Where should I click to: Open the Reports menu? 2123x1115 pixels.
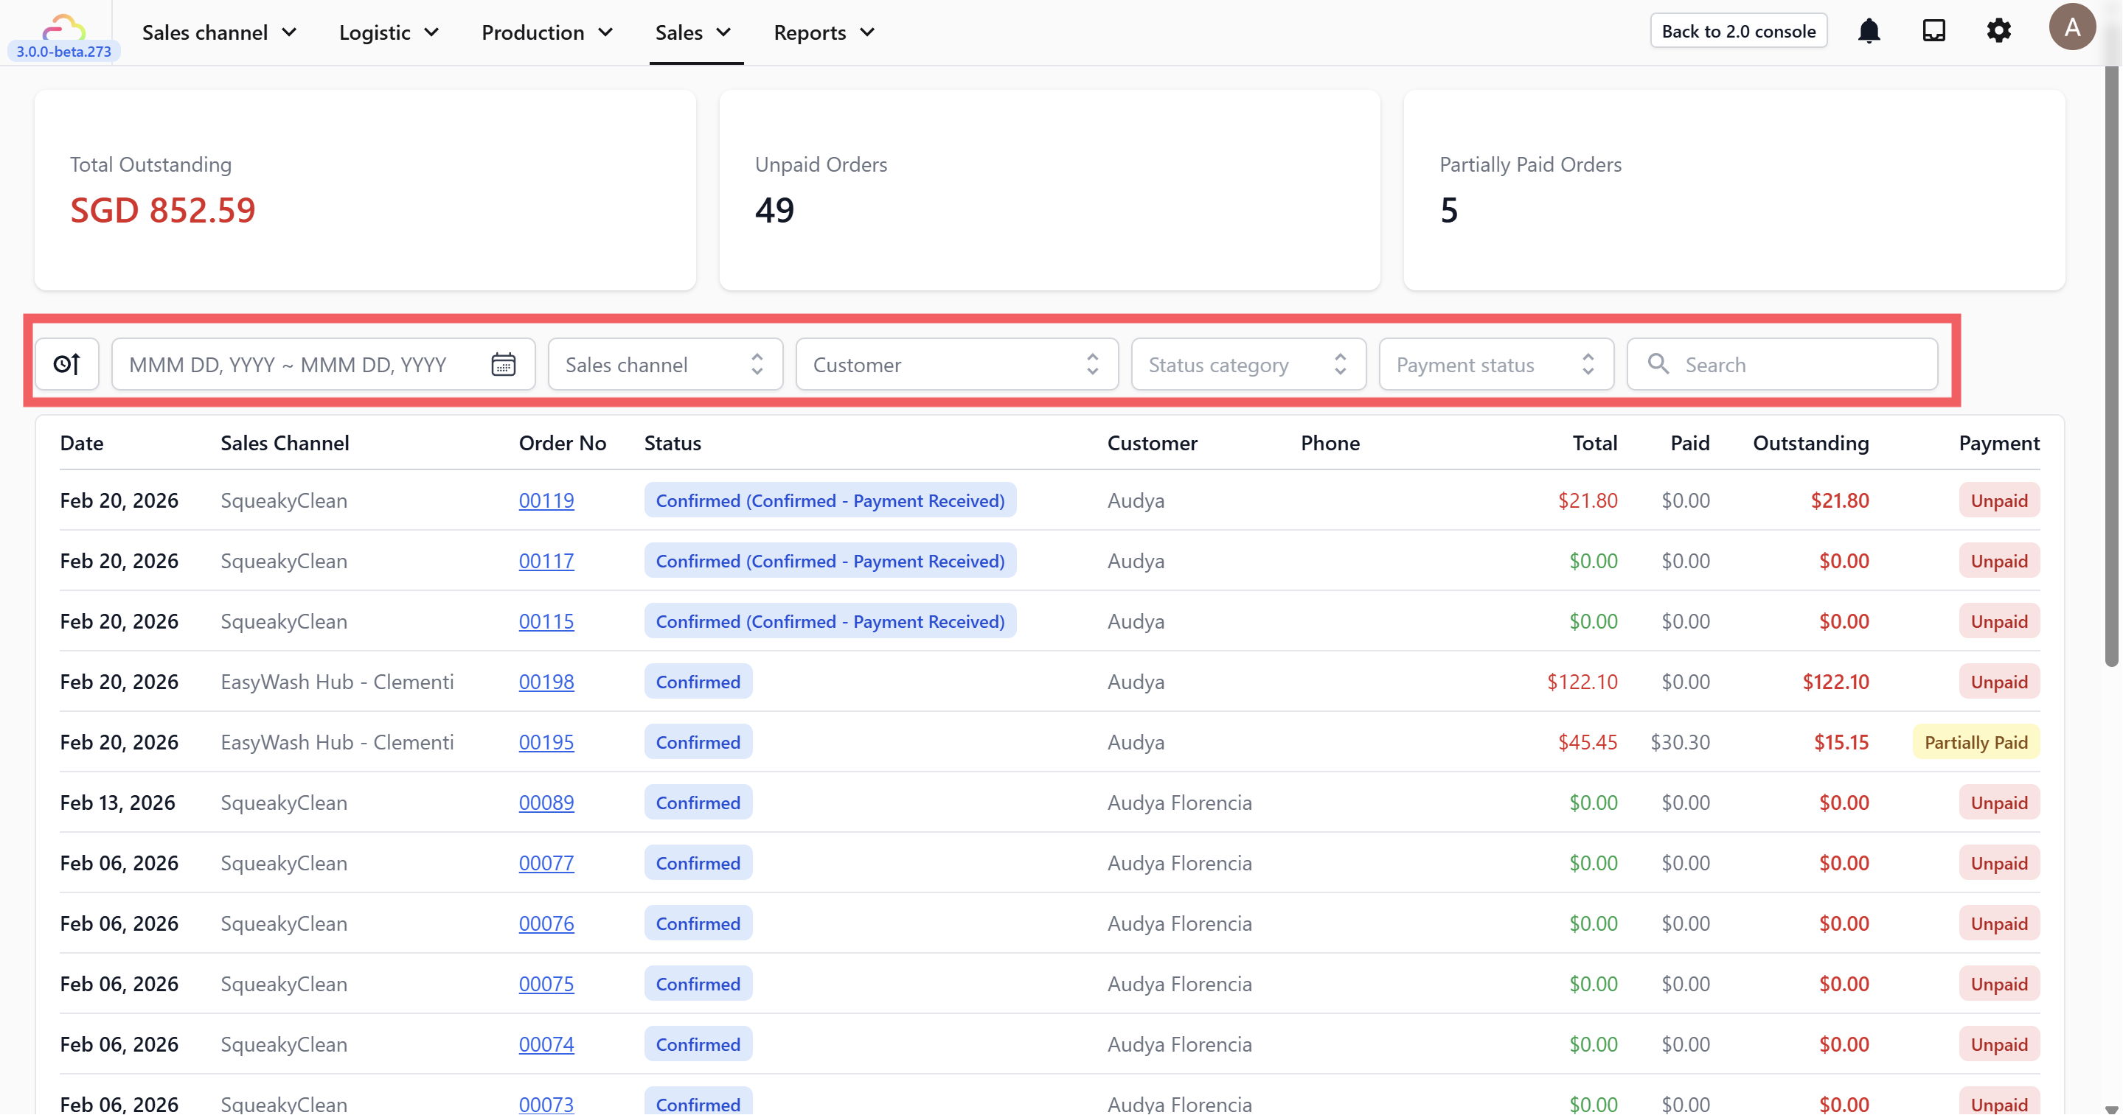coord(824,33)
